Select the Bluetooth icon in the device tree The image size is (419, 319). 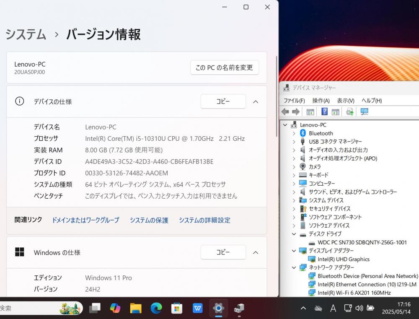(x=303, y=133)
